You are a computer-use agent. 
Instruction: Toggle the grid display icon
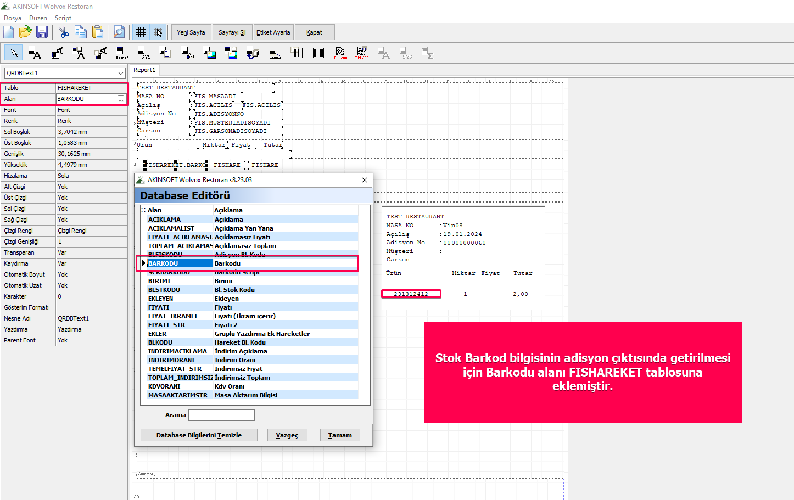click(x=141, y=32)
